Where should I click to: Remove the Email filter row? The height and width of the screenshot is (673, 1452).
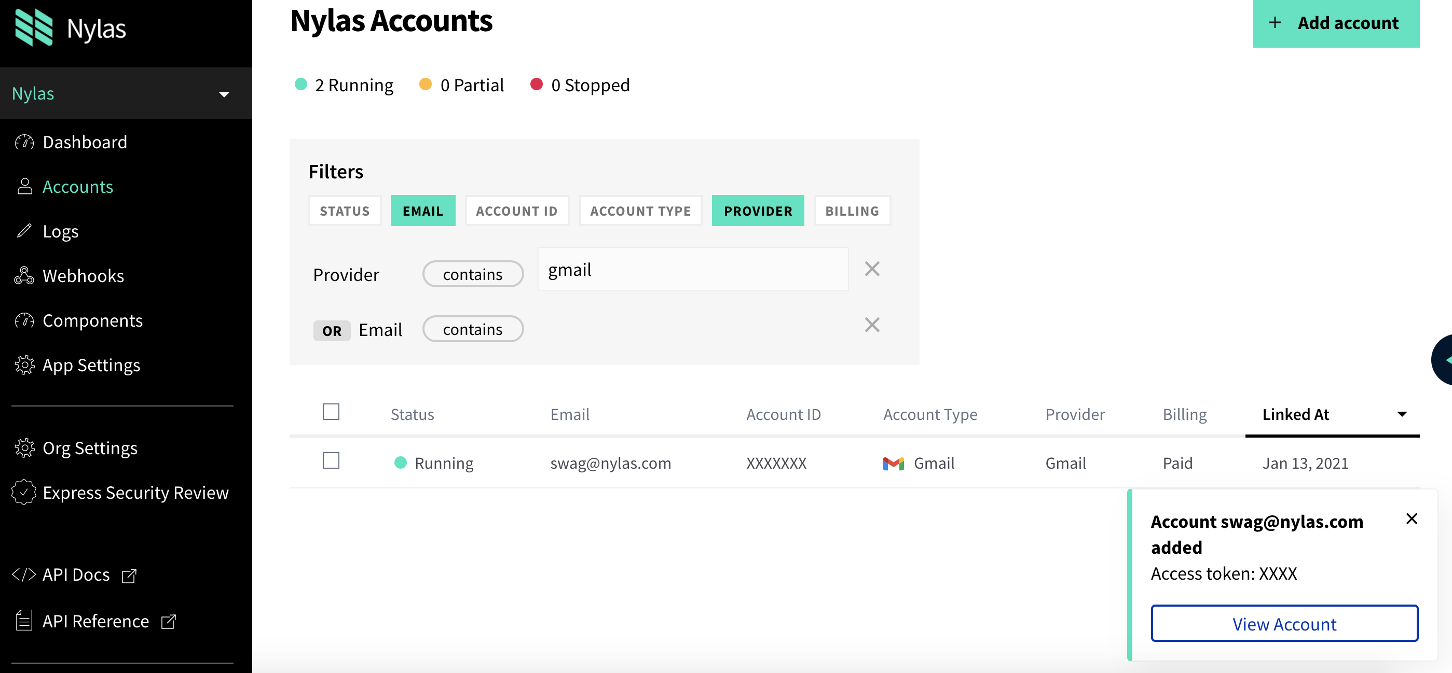pos(872,325)
